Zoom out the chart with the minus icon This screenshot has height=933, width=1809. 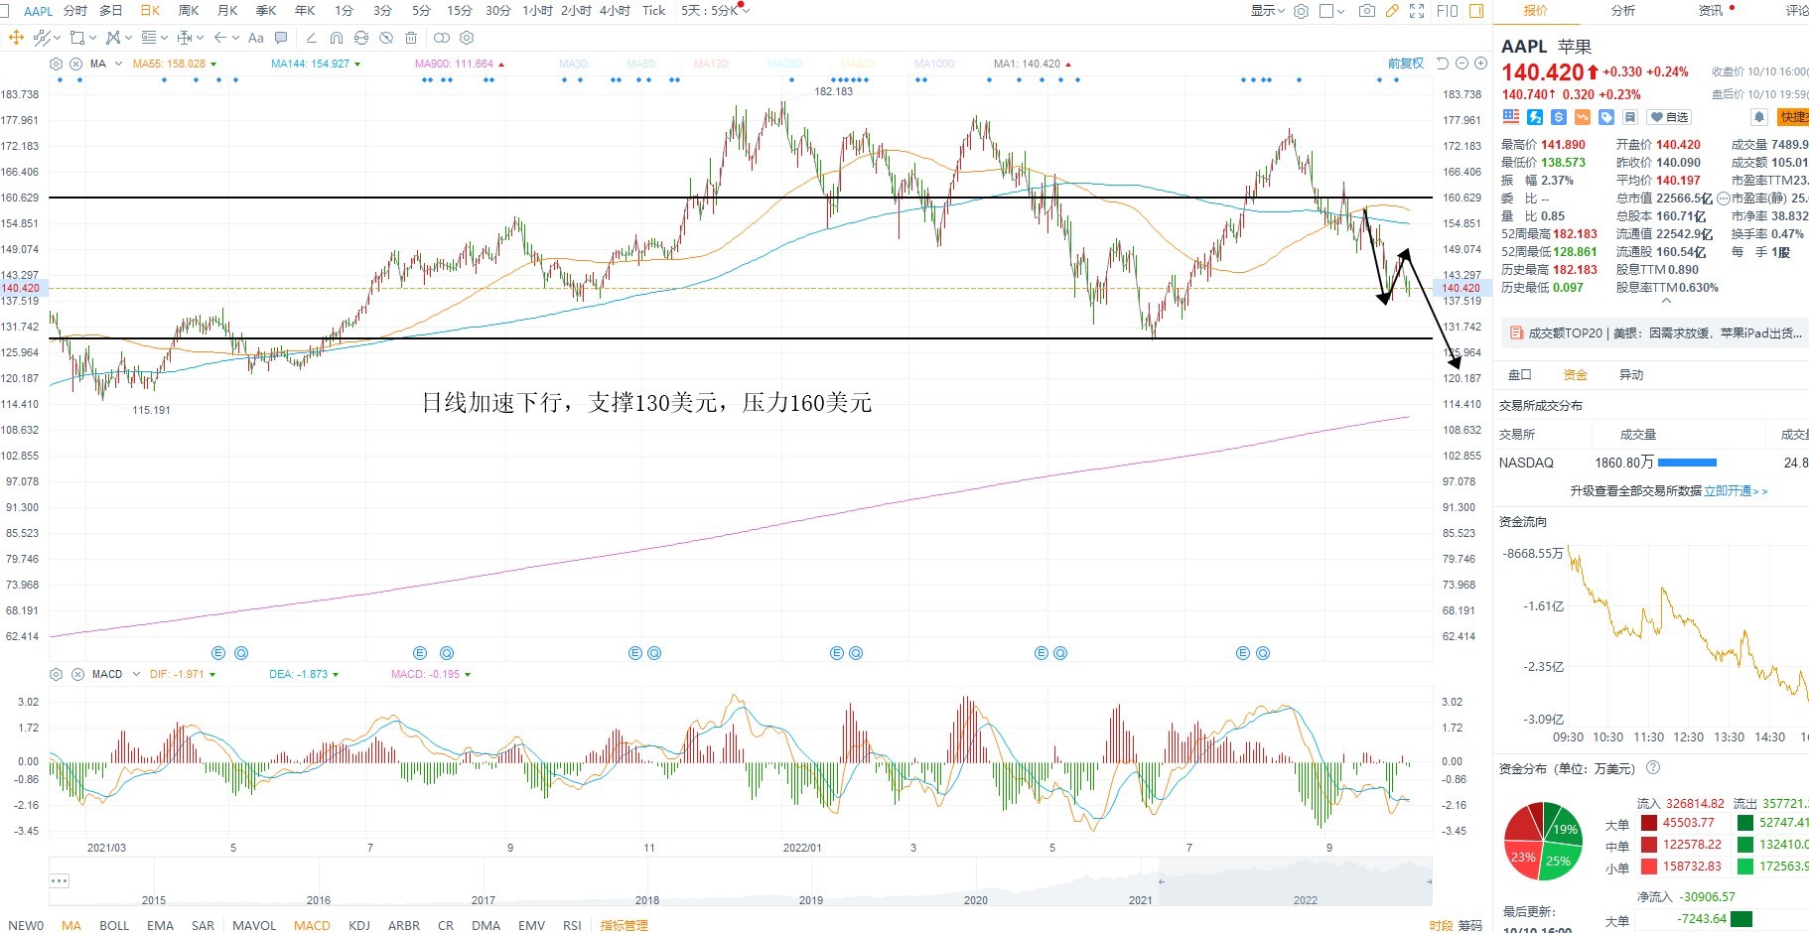point(1461,64)
